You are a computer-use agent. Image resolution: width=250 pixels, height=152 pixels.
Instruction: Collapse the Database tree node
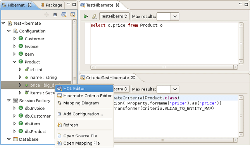[x=9, y=139]
